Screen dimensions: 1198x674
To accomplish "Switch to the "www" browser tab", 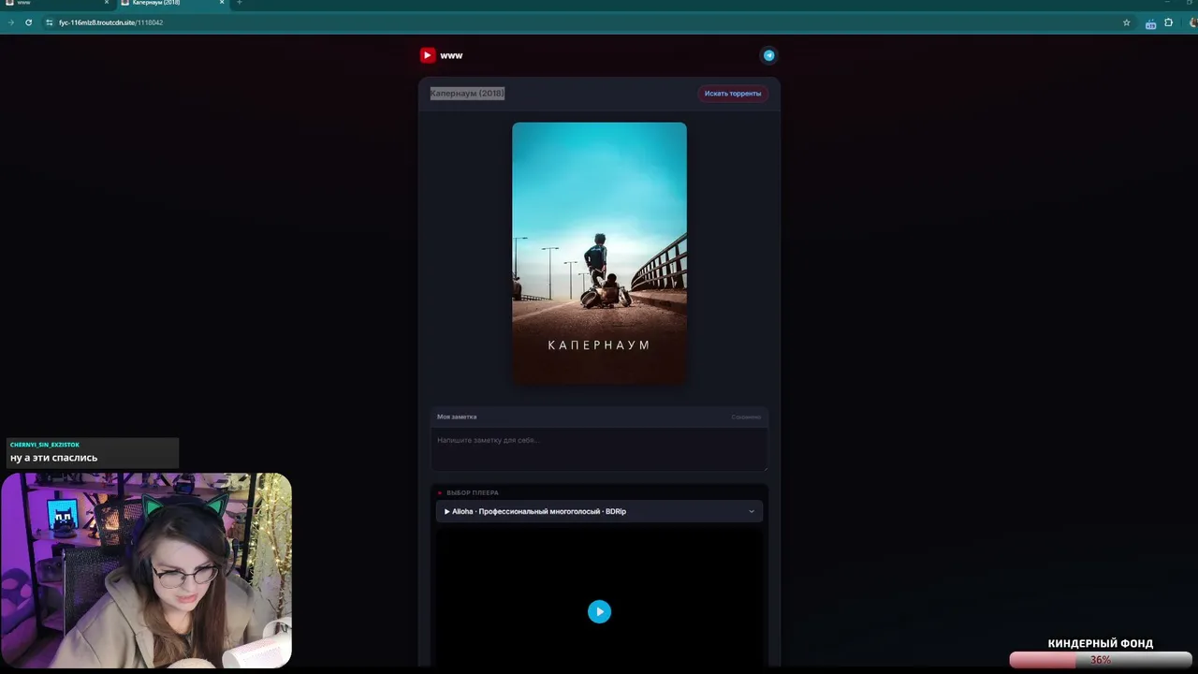I will pyautogui.click(x=56, y=3).
